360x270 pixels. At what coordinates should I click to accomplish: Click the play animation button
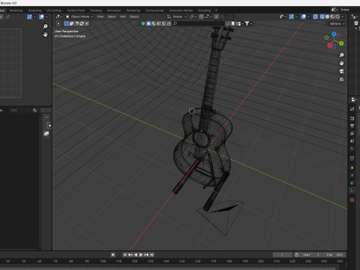coord(141,255)
